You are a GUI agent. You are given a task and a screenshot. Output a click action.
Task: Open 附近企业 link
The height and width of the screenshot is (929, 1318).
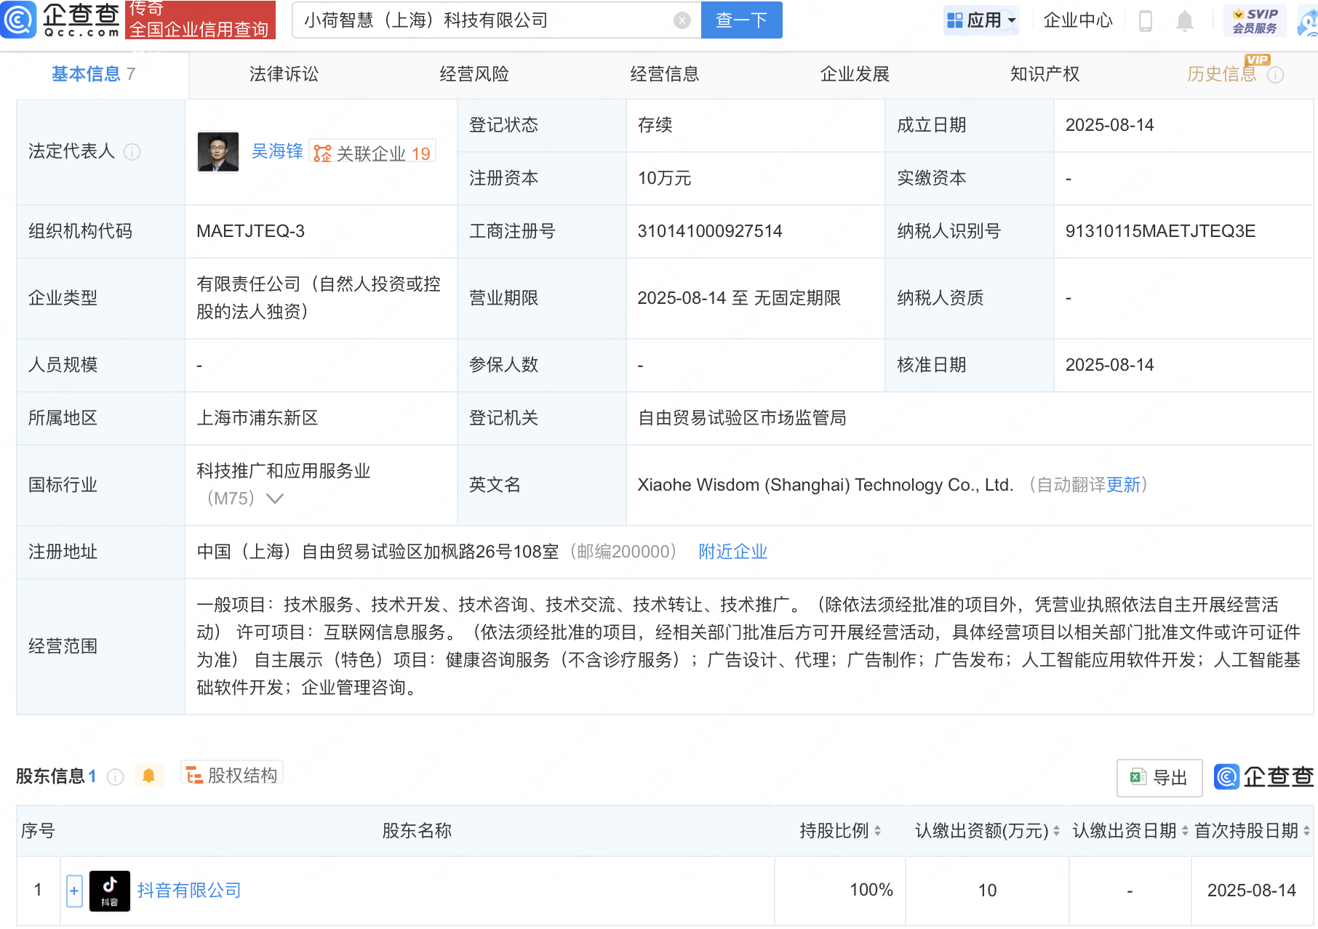click(x=733, y=552)
